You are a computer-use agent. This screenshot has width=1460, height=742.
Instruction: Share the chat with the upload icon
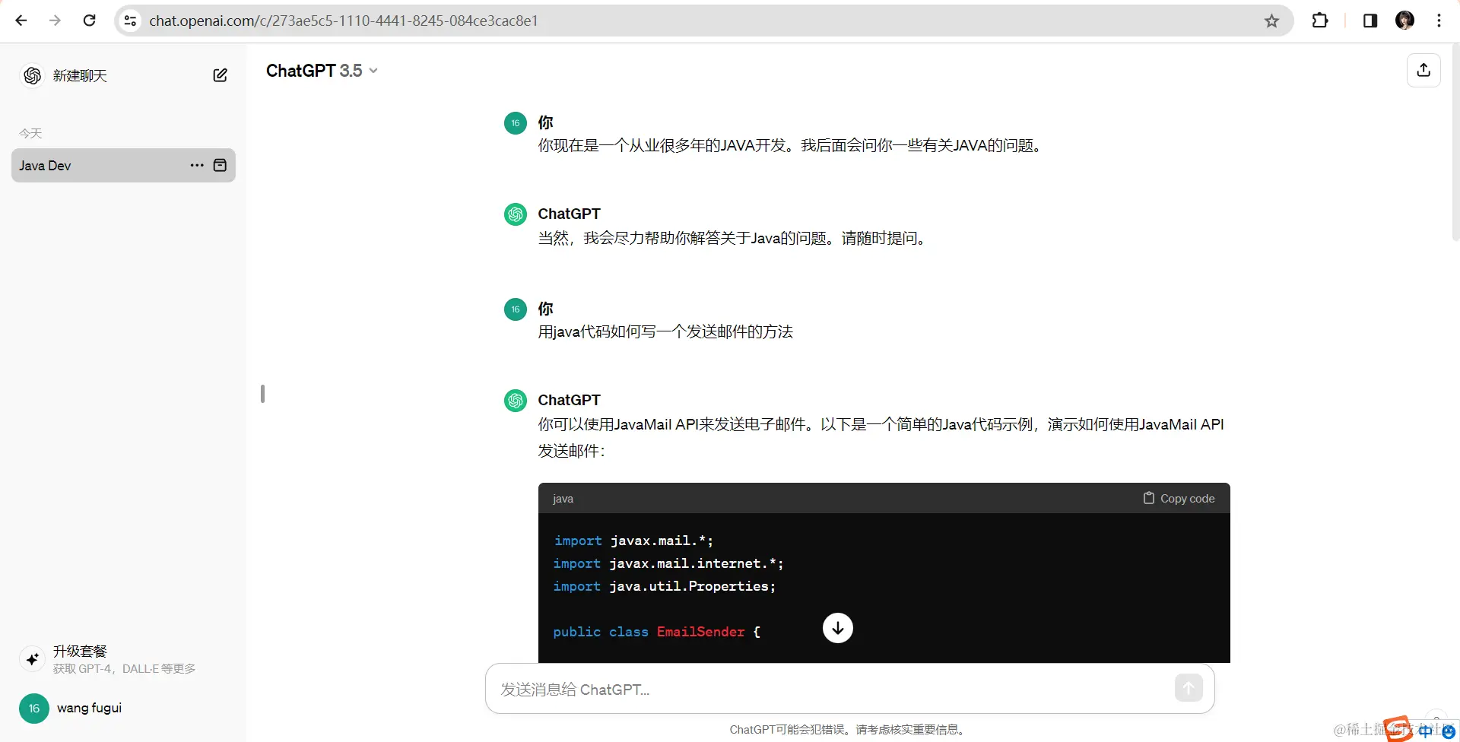(1423, 70)
